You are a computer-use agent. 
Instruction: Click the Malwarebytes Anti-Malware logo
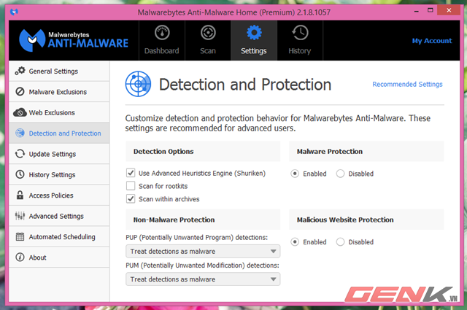74,41
